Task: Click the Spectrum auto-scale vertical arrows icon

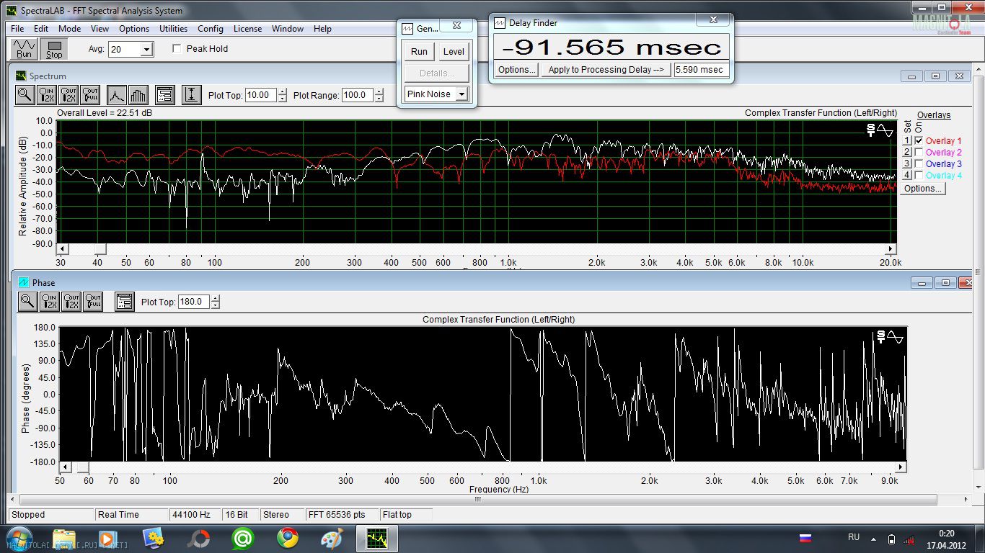Action: (x=191, y=95)
